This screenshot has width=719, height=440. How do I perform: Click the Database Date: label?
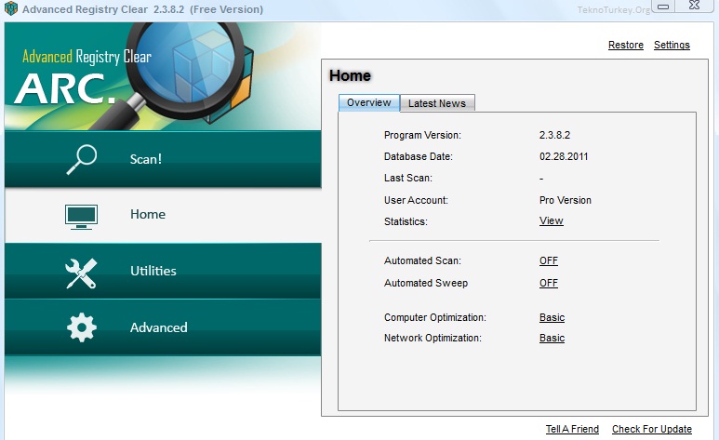coord(419,156)
